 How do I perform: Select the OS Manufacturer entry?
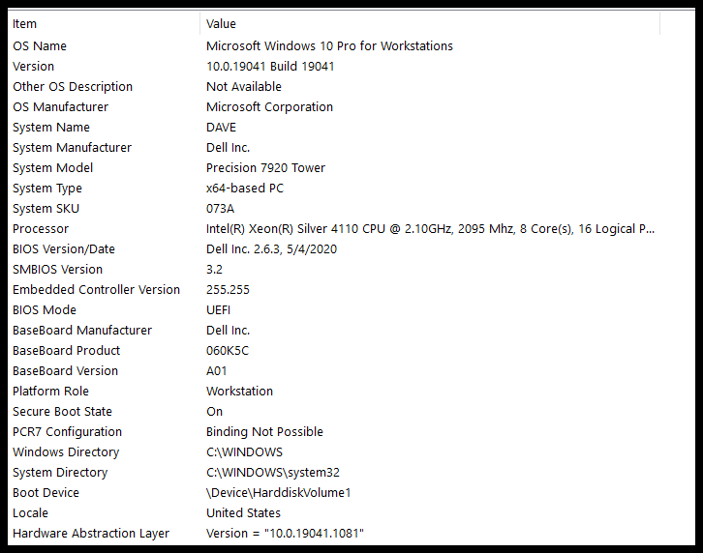(60, 106)
